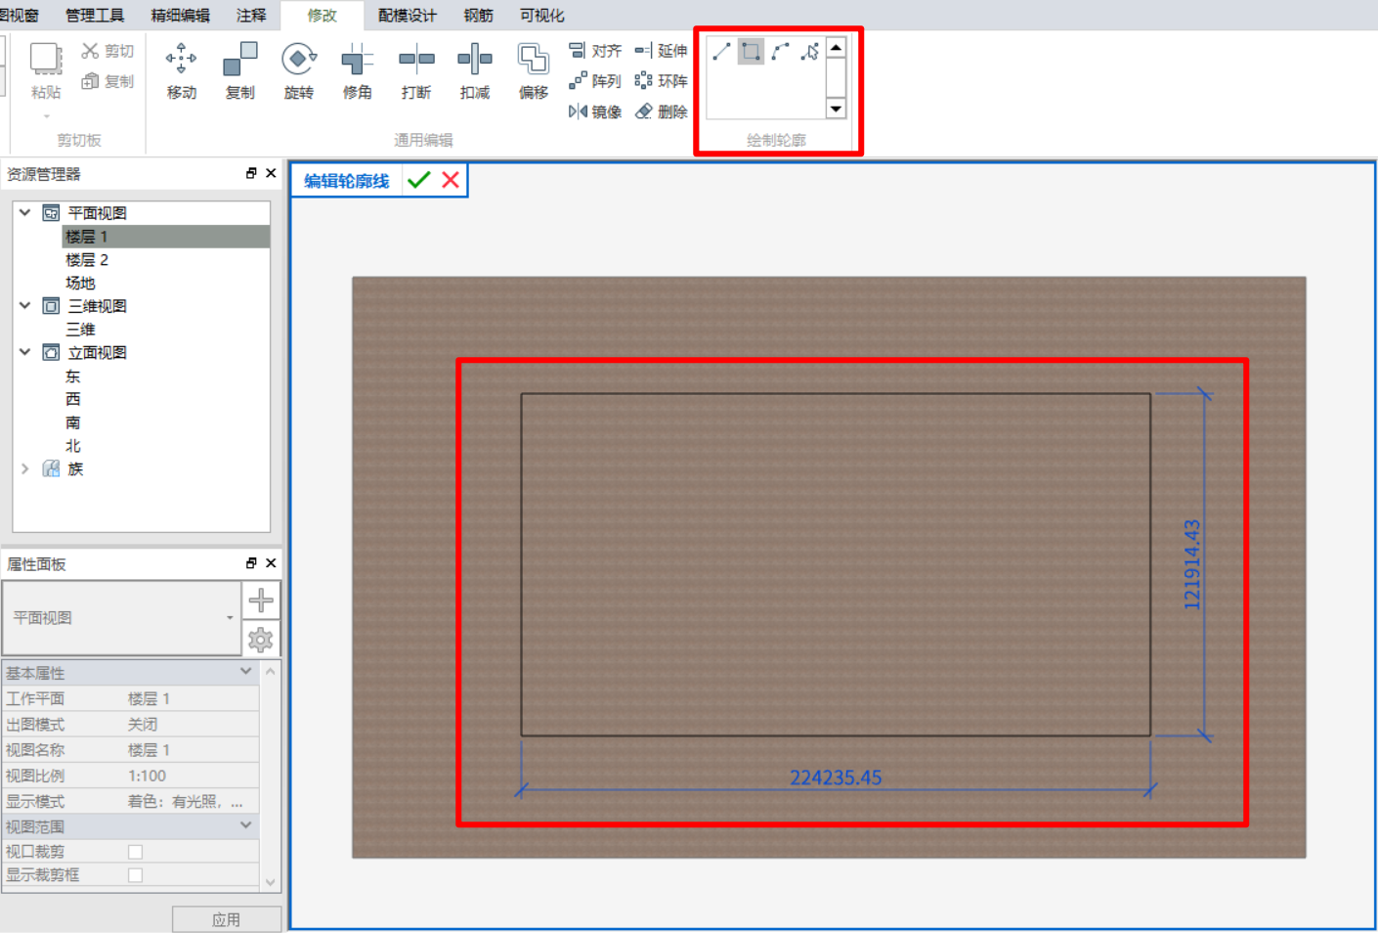The width and height of the screenshot is (1378, 933).
Task: Close the 属性面板 panel
Action: (x=271, y=563)
